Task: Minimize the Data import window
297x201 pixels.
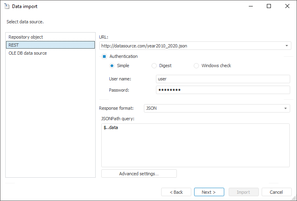Action: coord(250,6)
